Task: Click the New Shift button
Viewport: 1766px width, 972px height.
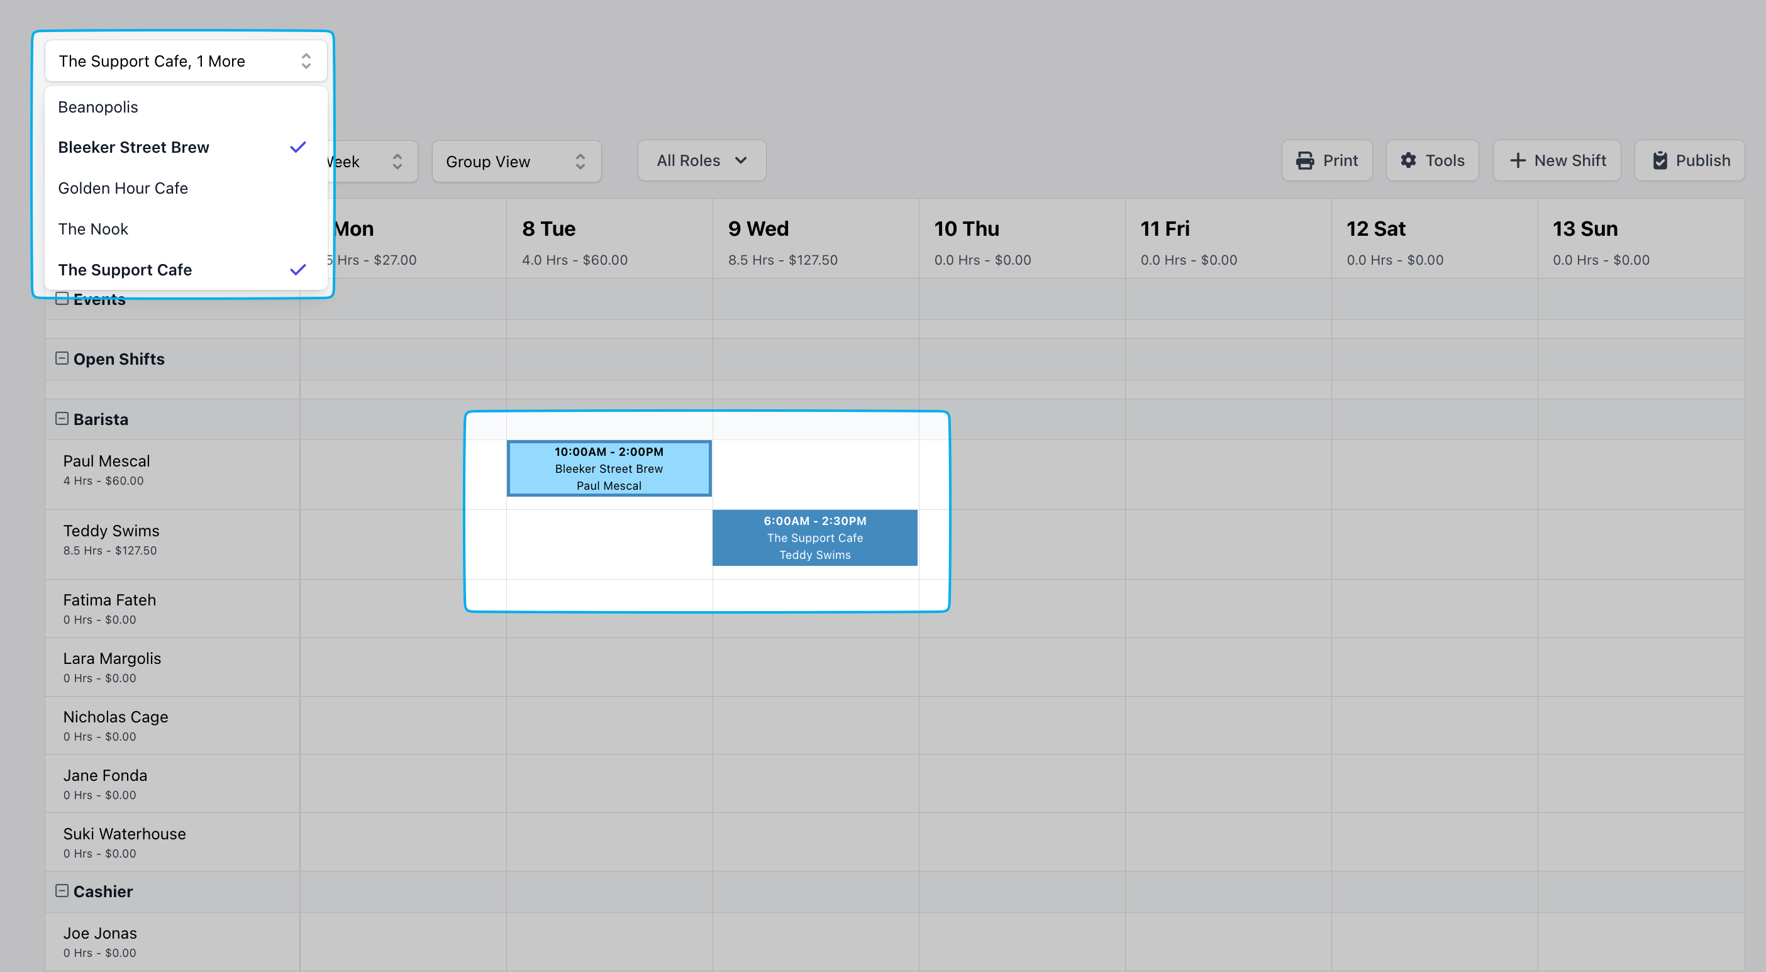Action: pyautogui.click(x=1557, y=160)
